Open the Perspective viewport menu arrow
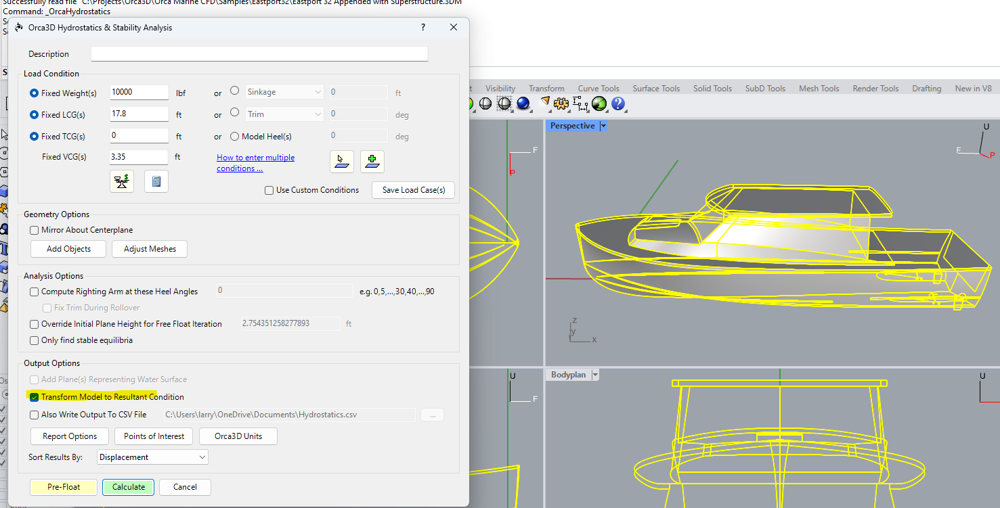Viewport: 1000px width, 508px height. click(603, 126)
